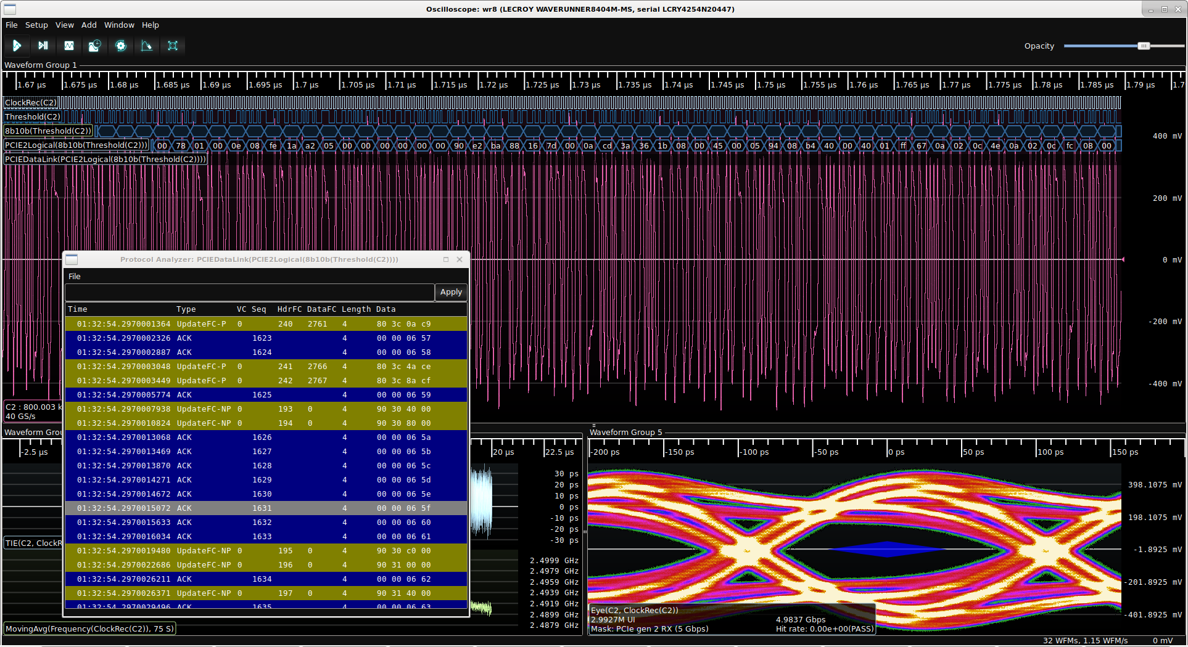Select the ACK row with Seq 1634

point(266,579)
